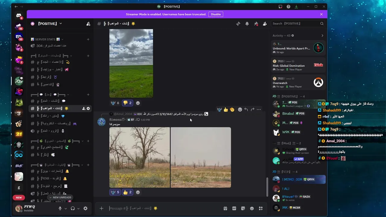The image size is (386, 217).
Task: Open Edit Channel gear for active channel
Action: pyautogui.click(x=88, y=108)
